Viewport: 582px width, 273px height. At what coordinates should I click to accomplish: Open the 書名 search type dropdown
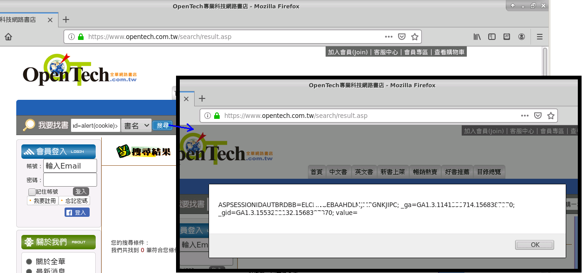pos(137,125)
